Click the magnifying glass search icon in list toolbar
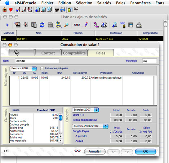 [x=66, y=25]
